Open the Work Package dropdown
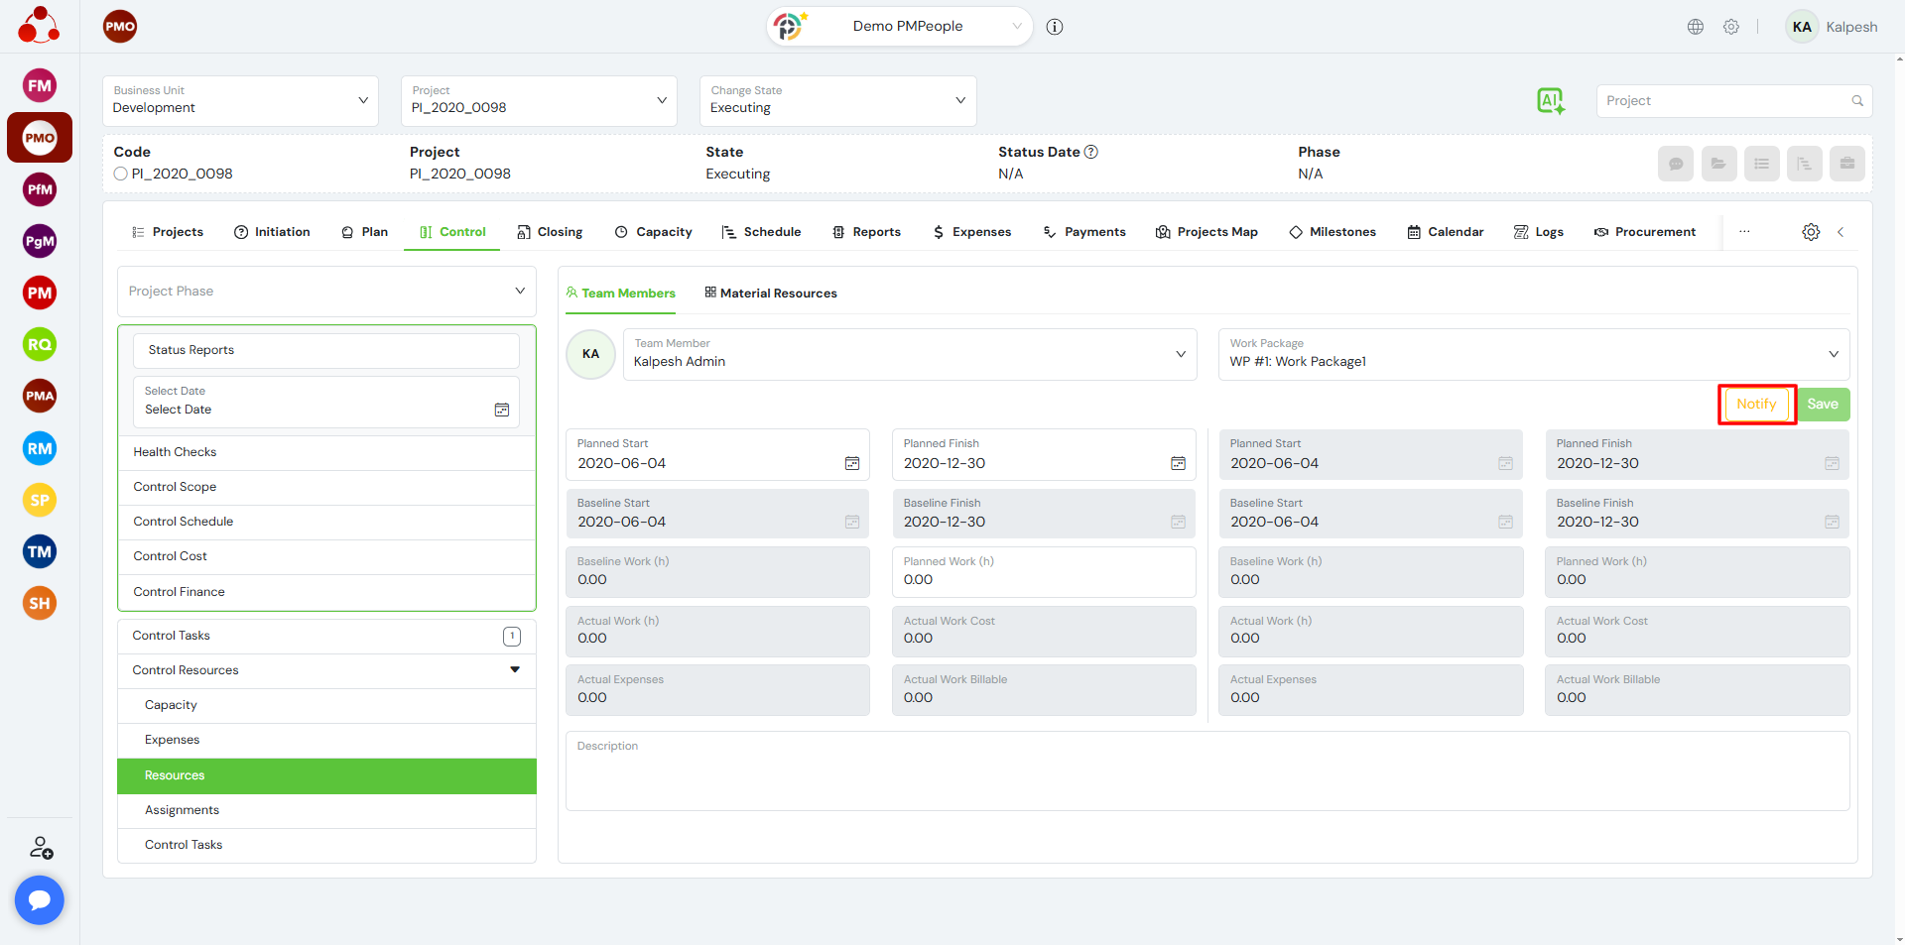This screenshot has width=1905, height=945. 1534,354
